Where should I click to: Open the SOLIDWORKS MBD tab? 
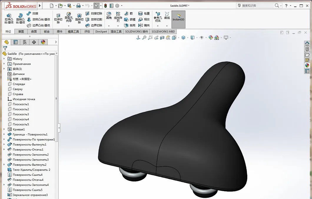(163, 31)
